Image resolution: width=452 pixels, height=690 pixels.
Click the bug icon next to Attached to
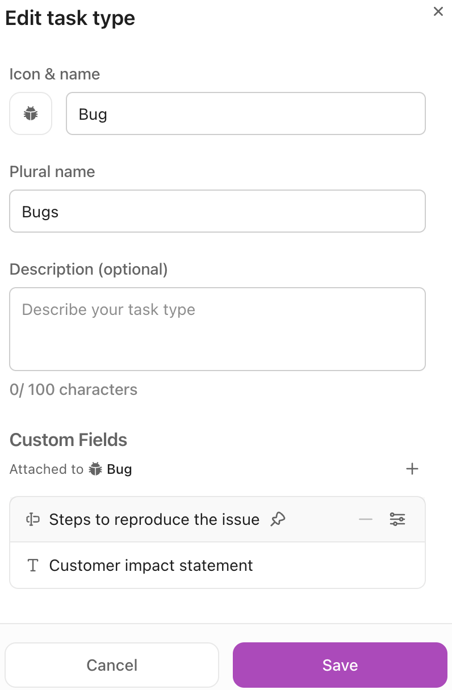tap(97, 469)
